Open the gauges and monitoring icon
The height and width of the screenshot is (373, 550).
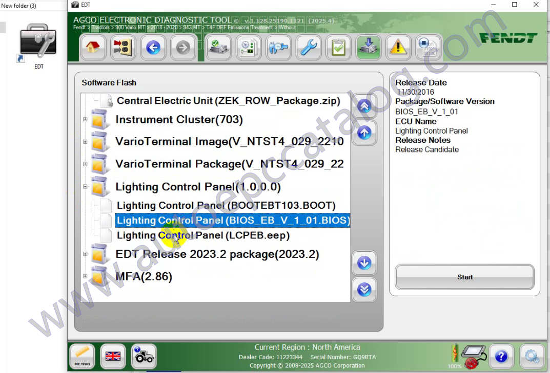[248, 47]
